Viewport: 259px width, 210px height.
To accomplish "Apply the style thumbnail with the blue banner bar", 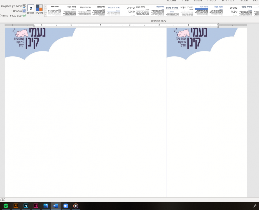I will [201, 10].
